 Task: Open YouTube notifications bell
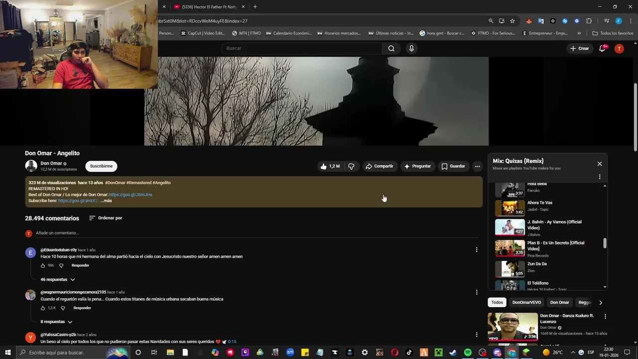pos(602,48)
